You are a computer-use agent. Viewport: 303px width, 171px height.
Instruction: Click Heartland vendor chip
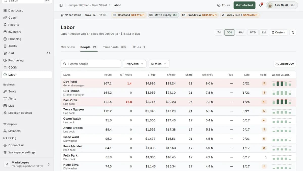pos(129,15)
